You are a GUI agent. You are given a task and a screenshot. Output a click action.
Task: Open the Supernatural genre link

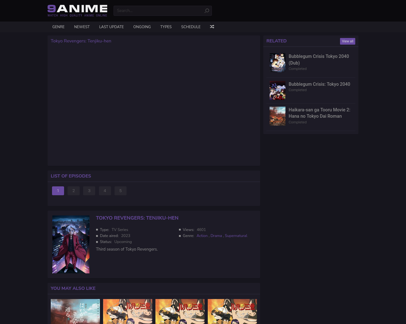(x=236, y=236)
